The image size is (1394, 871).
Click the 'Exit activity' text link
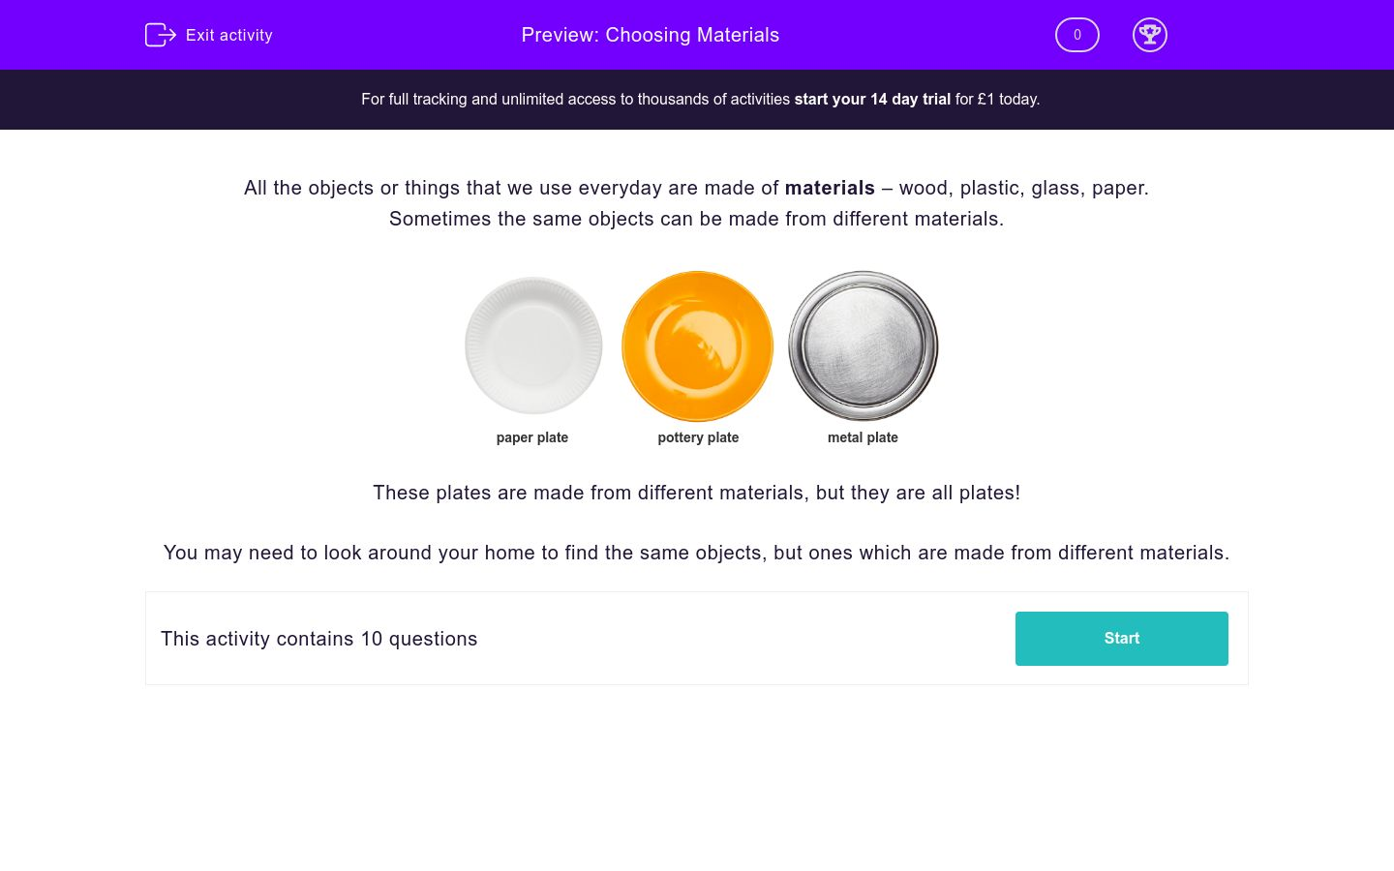[x=229, y=36]
